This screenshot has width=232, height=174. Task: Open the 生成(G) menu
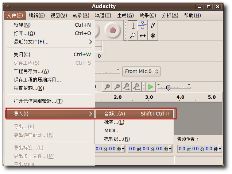[x=125, y=15]
